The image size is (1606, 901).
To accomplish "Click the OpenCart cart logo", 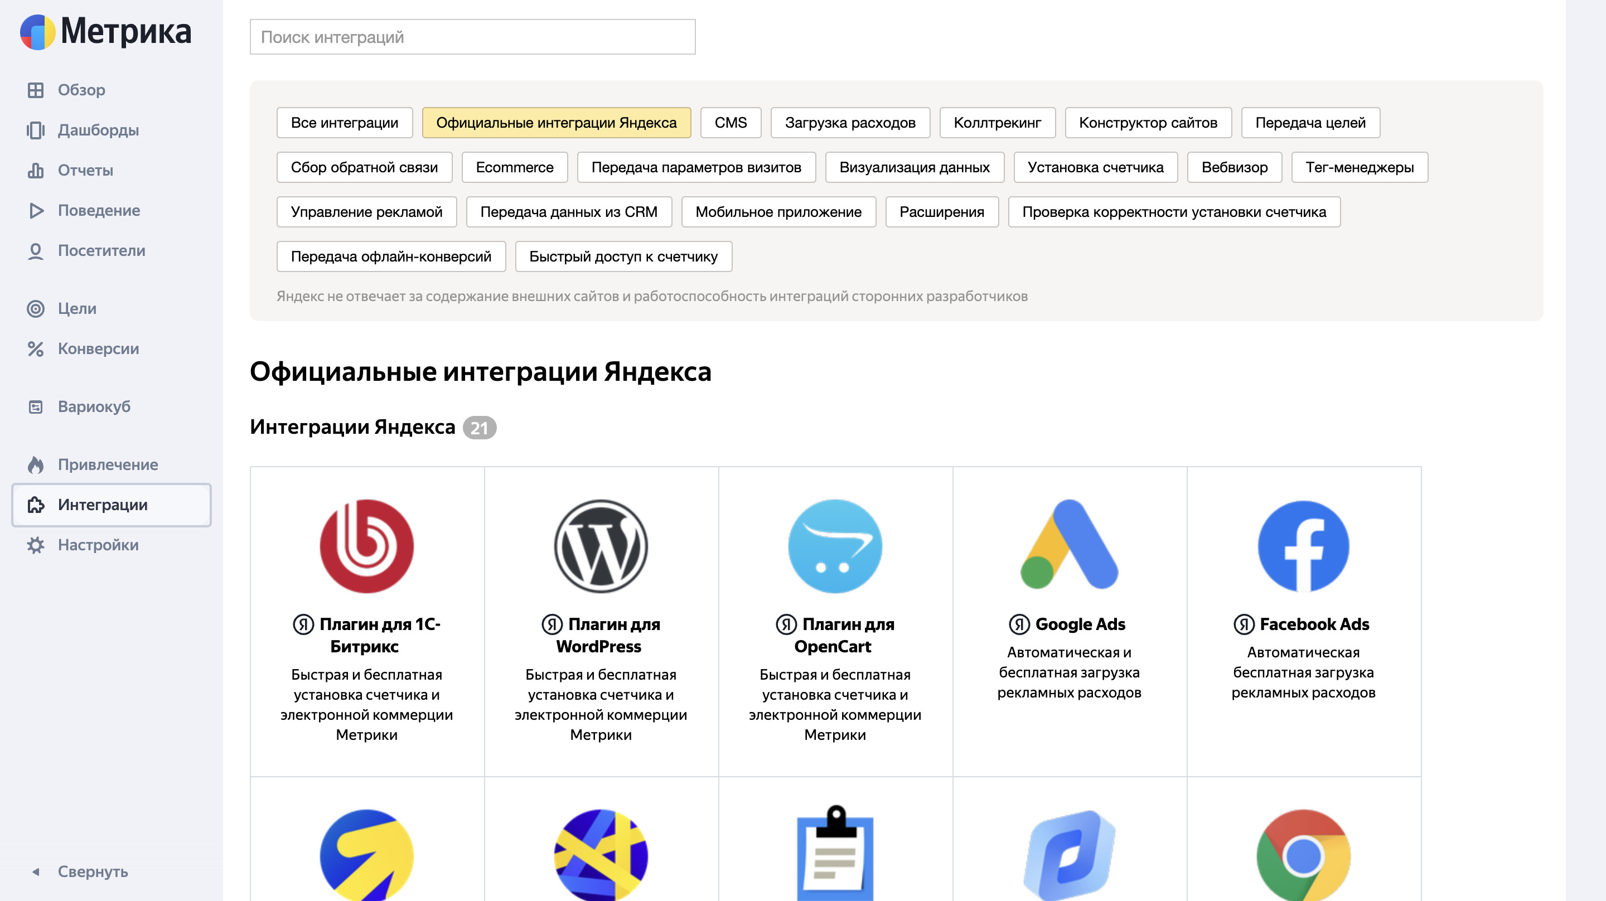I will (x=835, y=546).
